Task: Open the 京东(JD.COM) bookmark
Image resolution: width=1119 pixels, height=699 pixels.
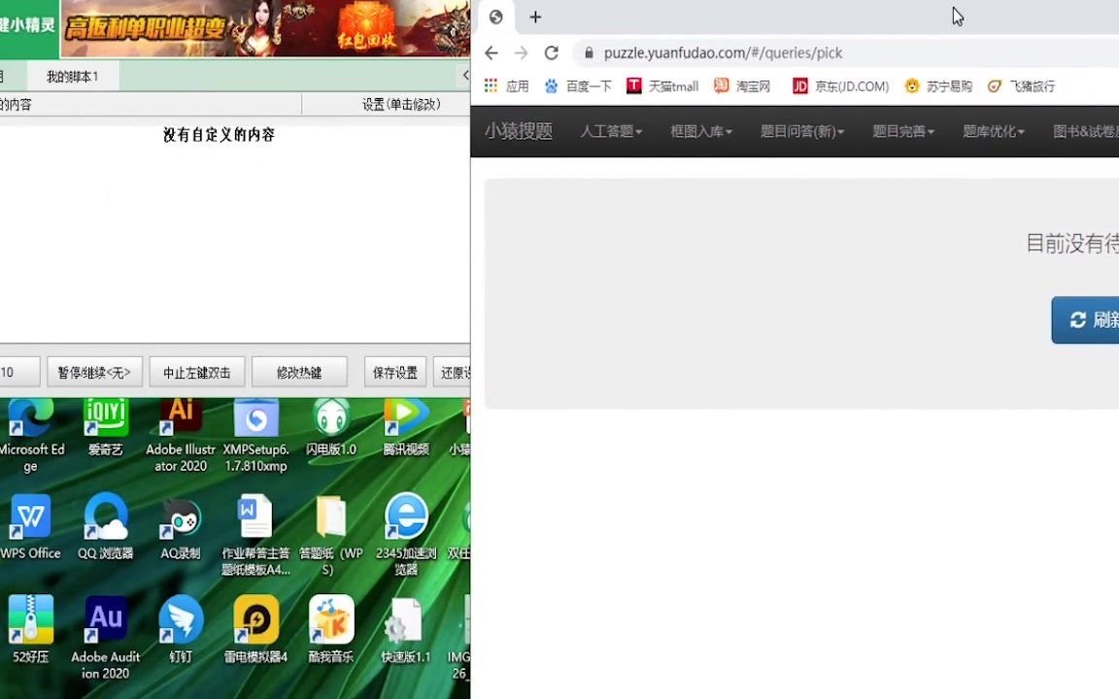Action: (840, 86)
